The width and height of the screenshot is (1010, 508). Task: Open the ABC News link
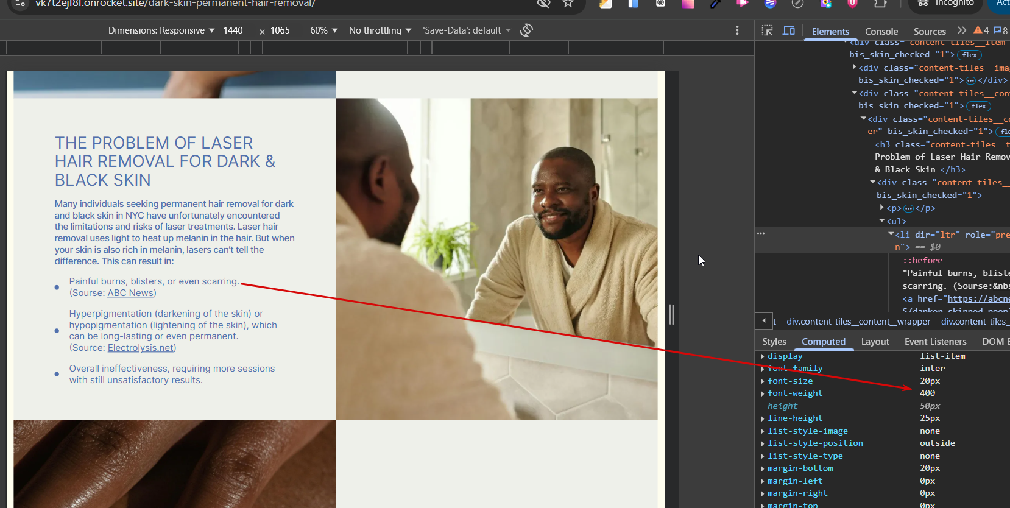pos(130,293)
